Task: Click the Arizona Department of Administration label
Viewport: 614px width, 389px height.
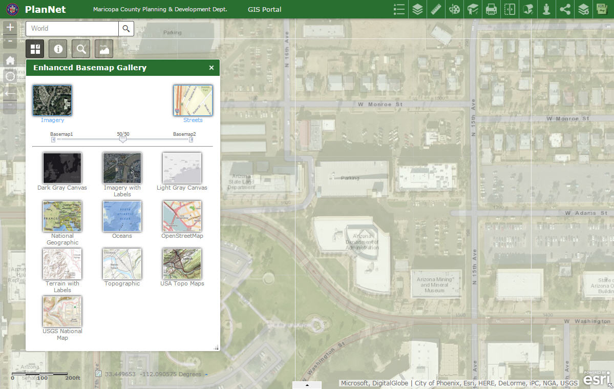Action: [362, 242]
